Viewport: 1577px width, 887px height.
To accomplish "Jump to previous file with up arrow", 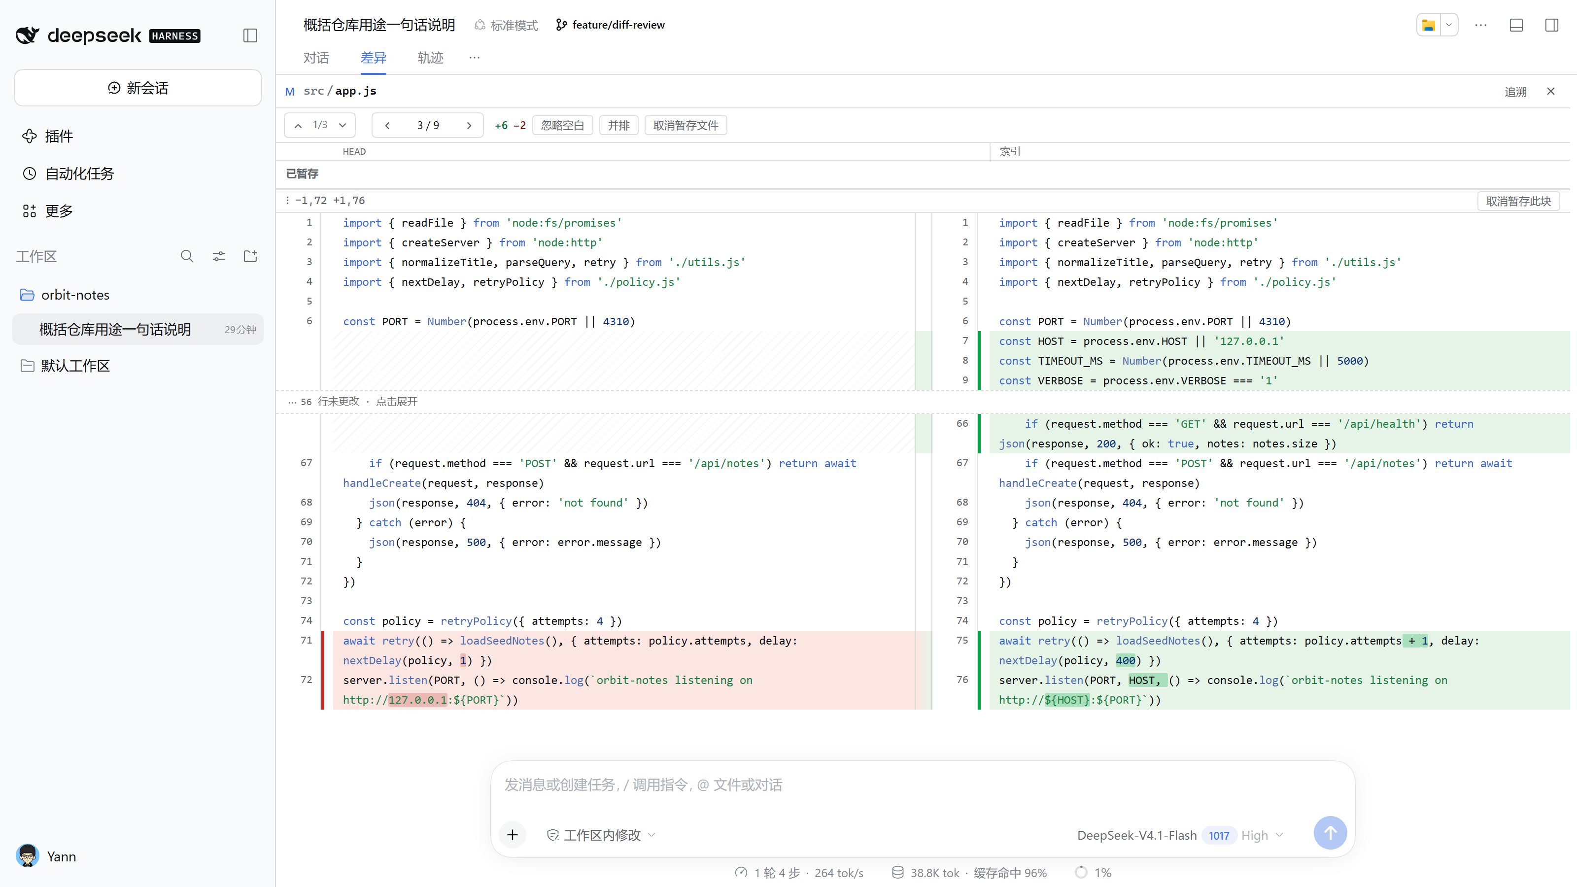I will click(x=298, y=126).
